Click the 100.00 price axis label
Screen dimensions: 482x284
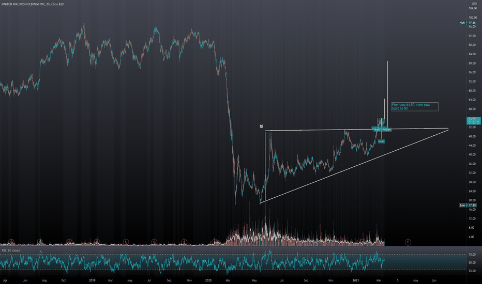(473, 18)
